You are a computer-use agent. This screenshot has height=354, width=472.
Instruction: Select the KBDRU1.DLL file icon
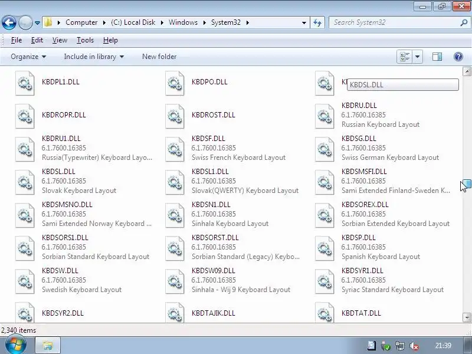[25, 149]
